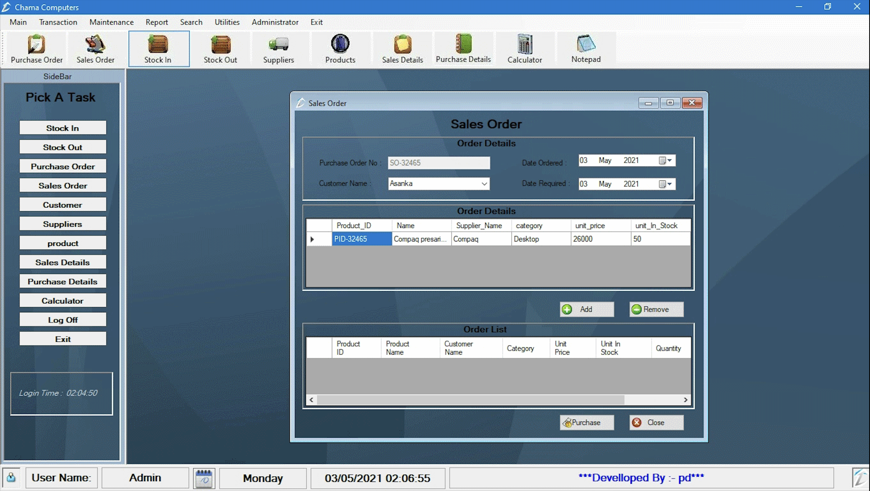Launch the Products toolbar icon

(340, 49)
